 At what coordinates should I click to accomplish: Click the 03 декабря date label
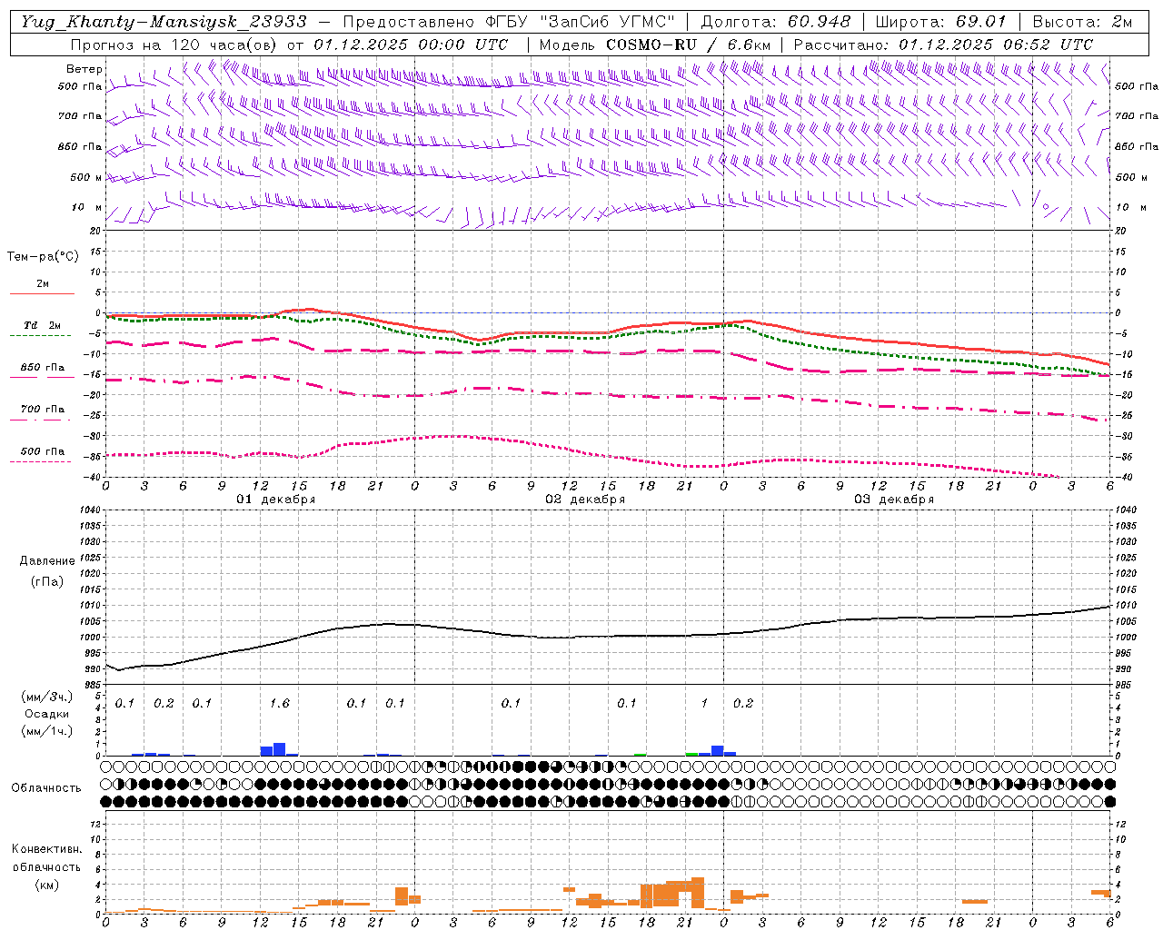click(x=894, y=500)
